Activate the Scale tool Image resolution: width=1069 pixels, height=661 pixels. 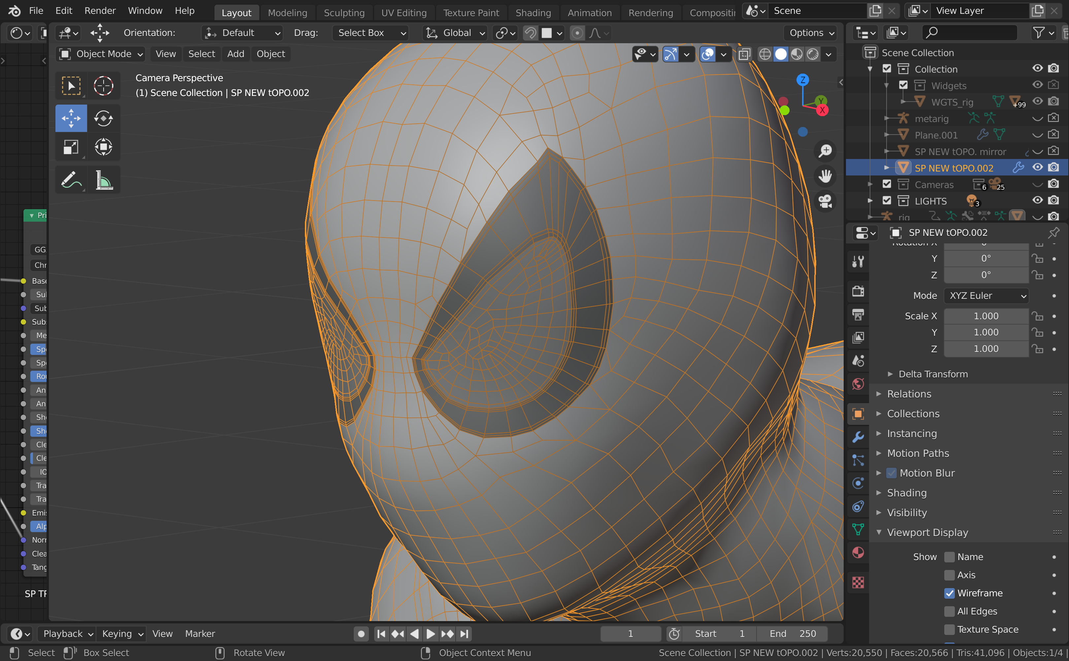pyautogui.click(x=71, y=147)
